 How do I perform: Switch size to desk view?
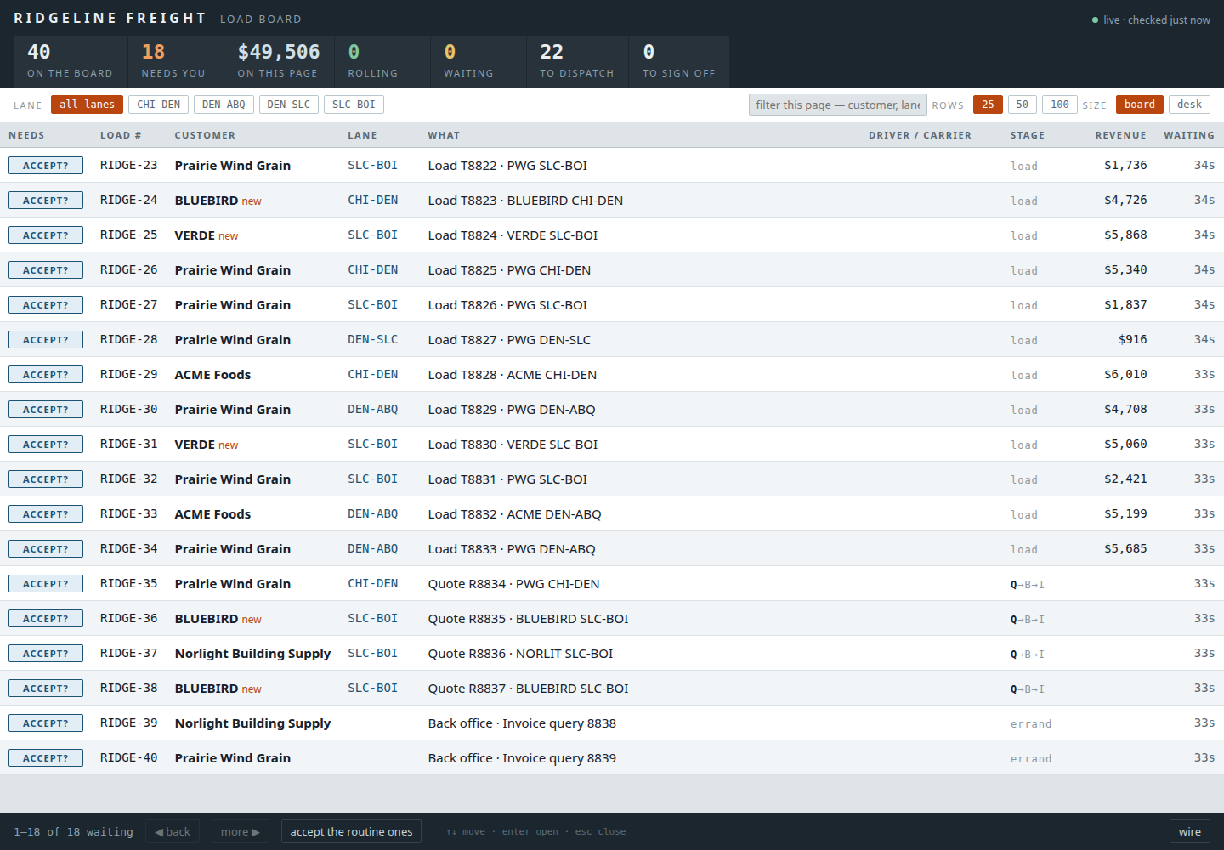[x=1189, y=105]
